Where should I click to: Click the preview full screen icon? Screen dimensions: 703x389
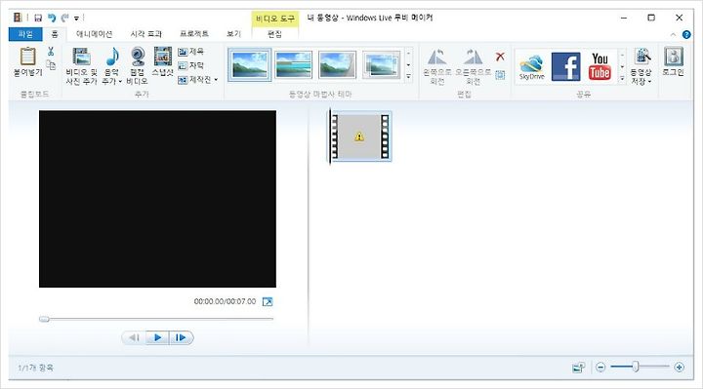(268, 301)
